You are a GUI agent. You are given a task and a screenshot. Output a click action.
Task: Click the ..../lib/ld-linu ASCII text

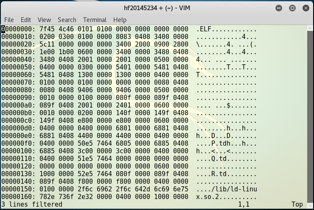[227, 189]
